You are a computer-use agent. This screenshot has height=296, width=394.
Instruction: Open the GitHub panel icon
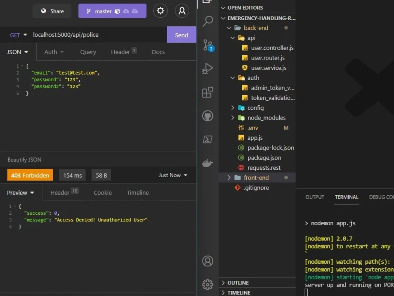point(208,116)
